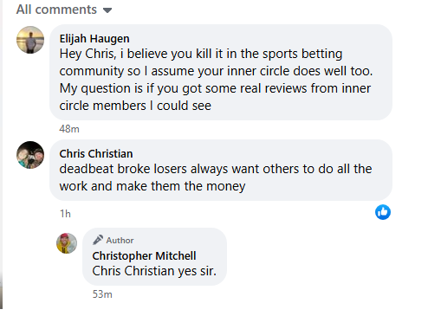Open Chris Christian's profile picture
428x316 pixels.
pos(30,155)
